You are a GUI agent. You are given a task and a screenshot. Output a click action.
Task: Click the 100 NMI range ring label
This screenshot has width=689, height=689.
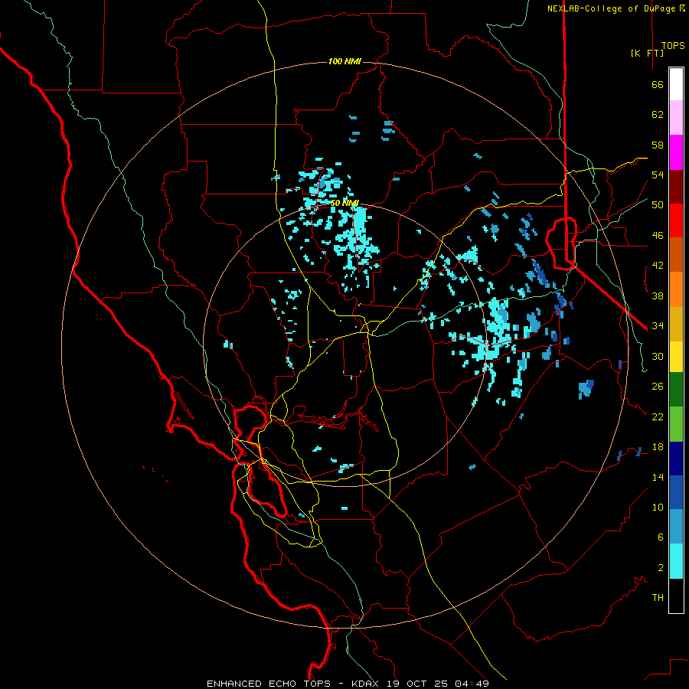344,61
